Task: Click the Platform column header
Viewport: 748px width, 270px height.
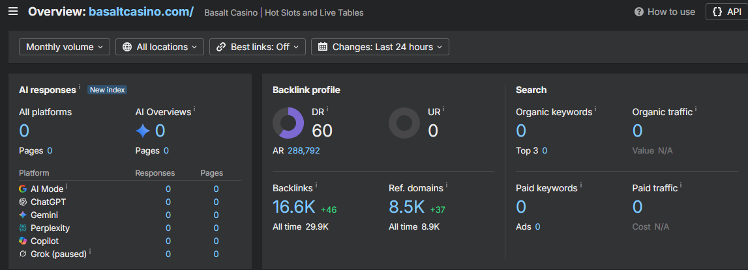Action: coord(34,173)
